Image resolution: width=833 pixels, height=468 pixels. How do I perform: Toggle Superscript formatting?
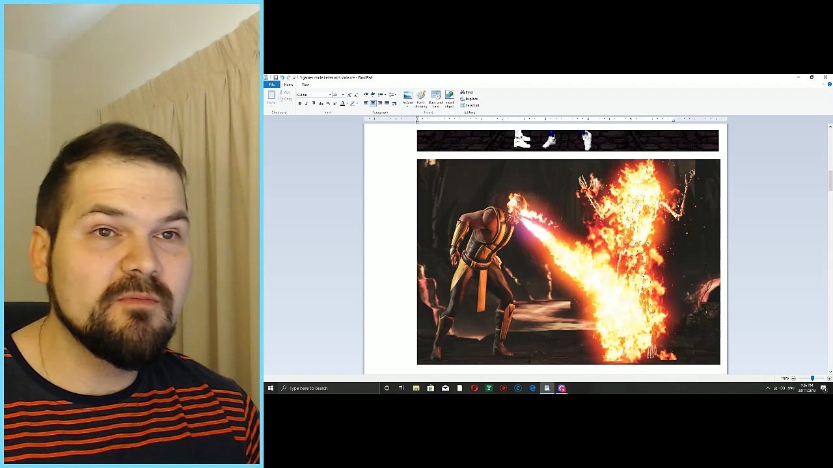tap(335, 103)
